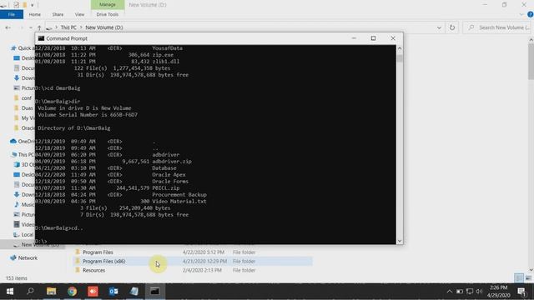The width and height of the screenshot is (534, 300).
Task: Open the Windows Start menu
Action: tap(10, 292)
